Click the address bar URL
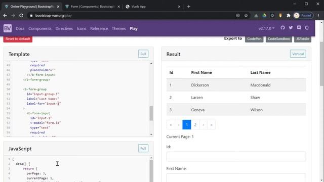 [53, 16]
